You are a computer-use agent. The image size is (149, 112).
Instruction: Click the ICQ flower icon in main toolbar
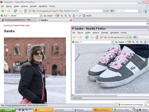(2, 16)
